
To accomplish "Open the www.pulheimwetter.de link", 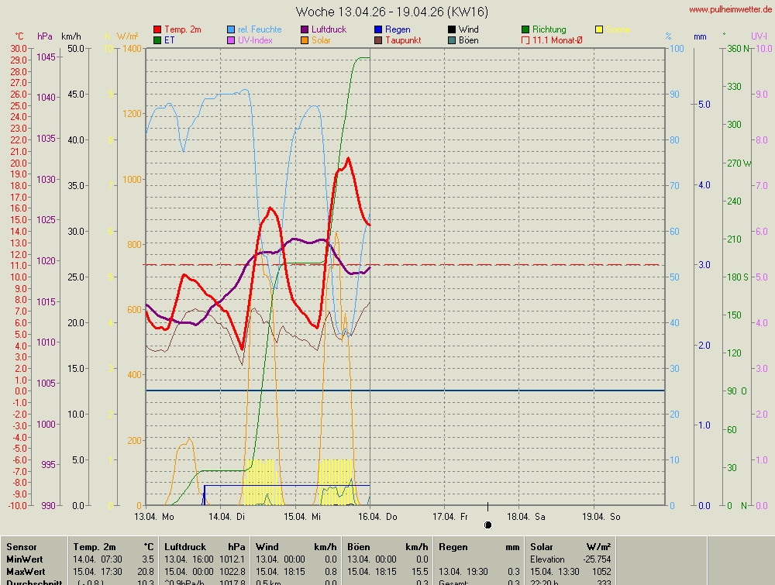I will pyautogui.click(x=730, y=9).
